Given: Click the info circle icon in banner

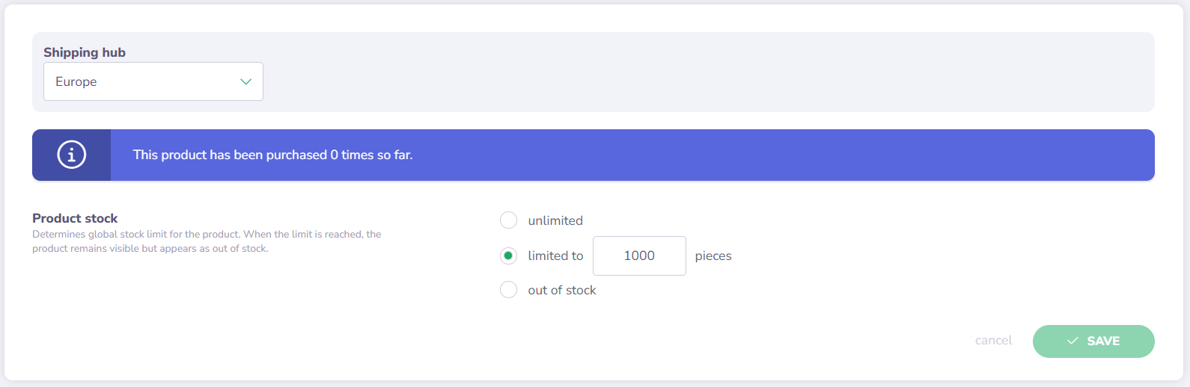Looking at the screenshot, I should [x=72, y=155].
